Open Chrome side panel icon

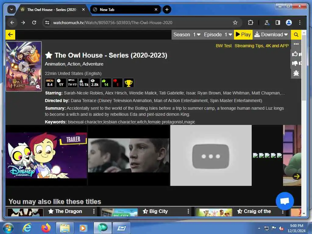click(278, 23)
